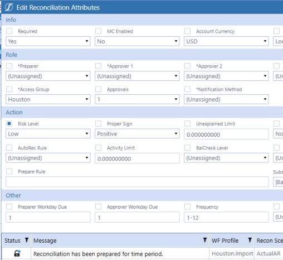Image resolution: width=283 pixels, height=260 pixels.
Task: Open the WF Profile column filter icon
Action: pos(250,240)
